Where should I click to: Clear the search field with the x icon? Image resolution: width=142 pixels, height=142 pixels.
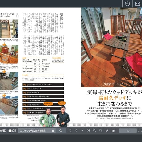tap(53, 131)
